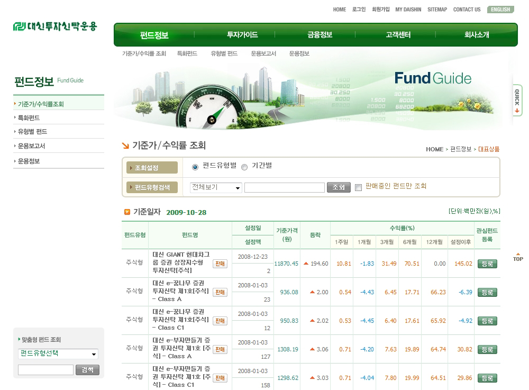
Task: Select the 기간별 radio button
Action: [244, 167]
